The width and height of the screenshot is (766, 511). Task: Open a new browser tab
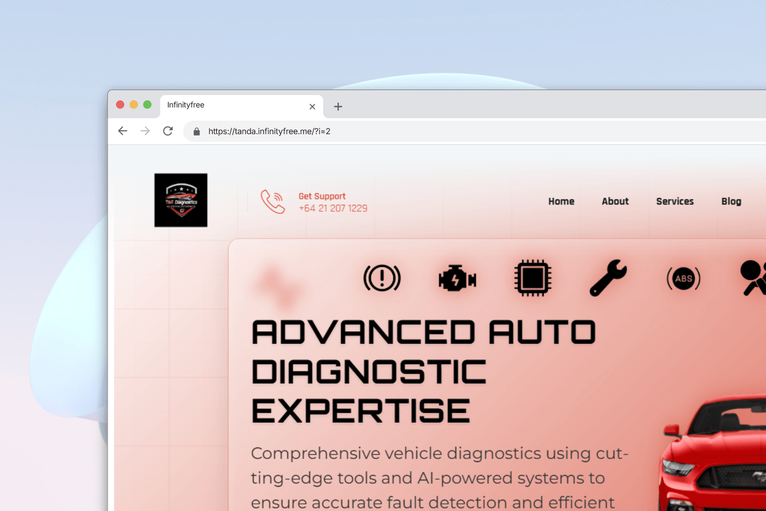coord(338,106)
